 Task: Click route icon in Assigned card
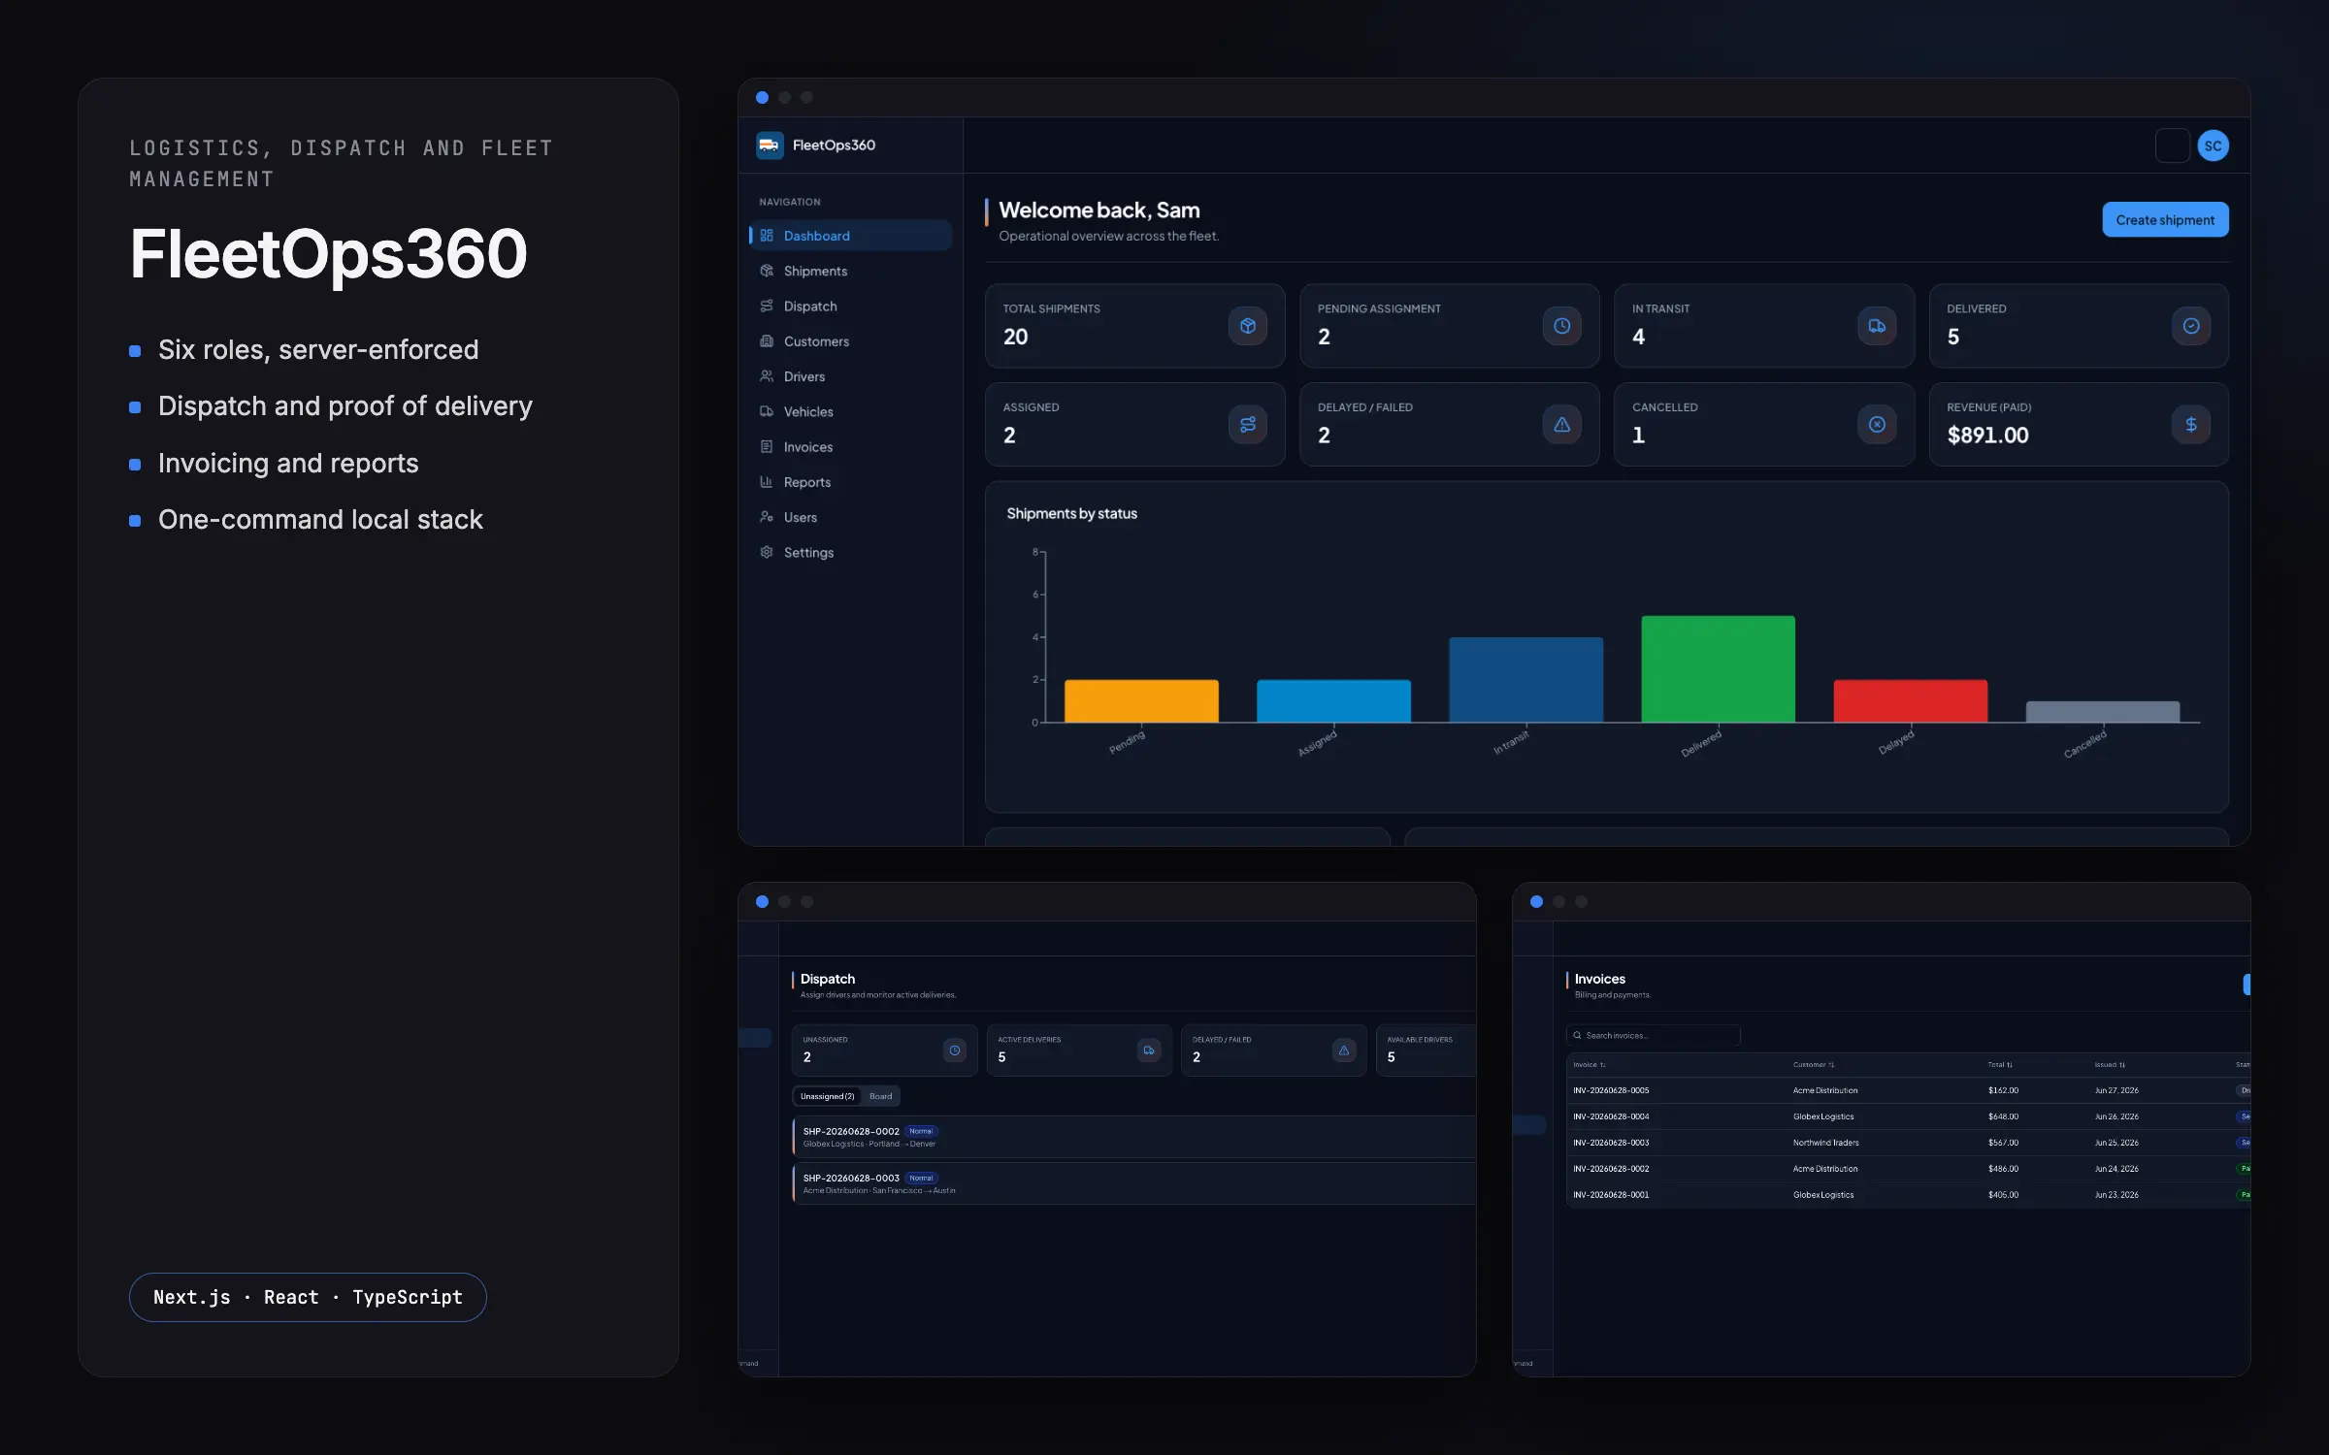coord(1248,425)
